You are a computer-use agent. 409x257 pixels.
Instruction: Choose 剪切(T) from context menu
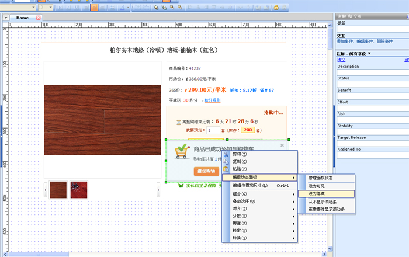[260, 154]
